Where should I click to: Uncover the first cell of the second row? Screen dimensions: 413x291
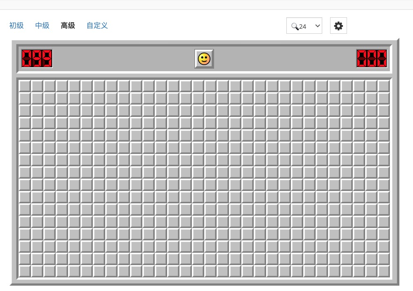click(x=25, y=98)
